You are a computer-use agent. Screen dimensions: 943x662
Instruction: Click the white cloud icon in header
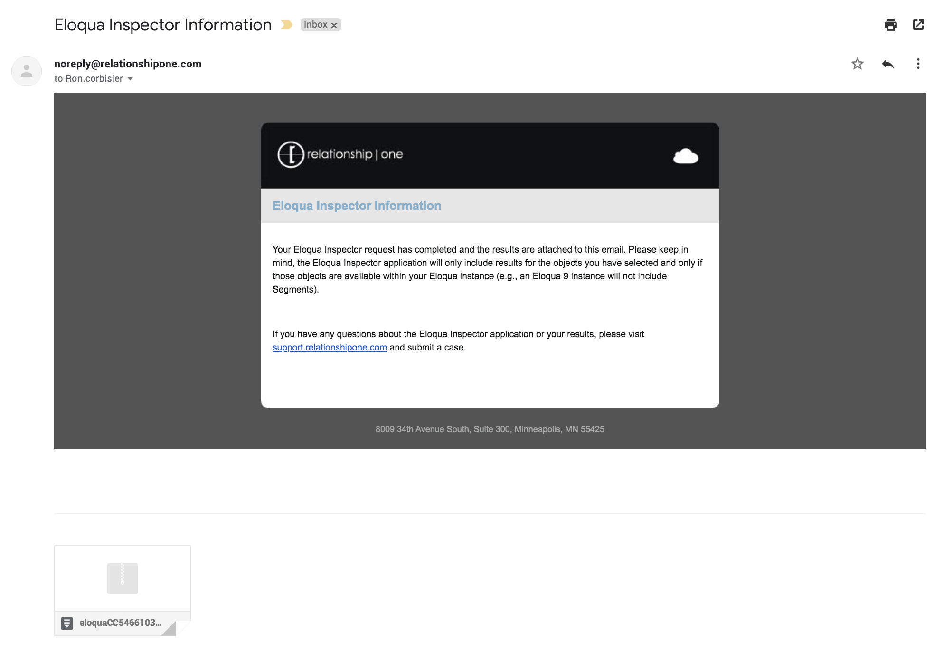click(x=686, y=156)
